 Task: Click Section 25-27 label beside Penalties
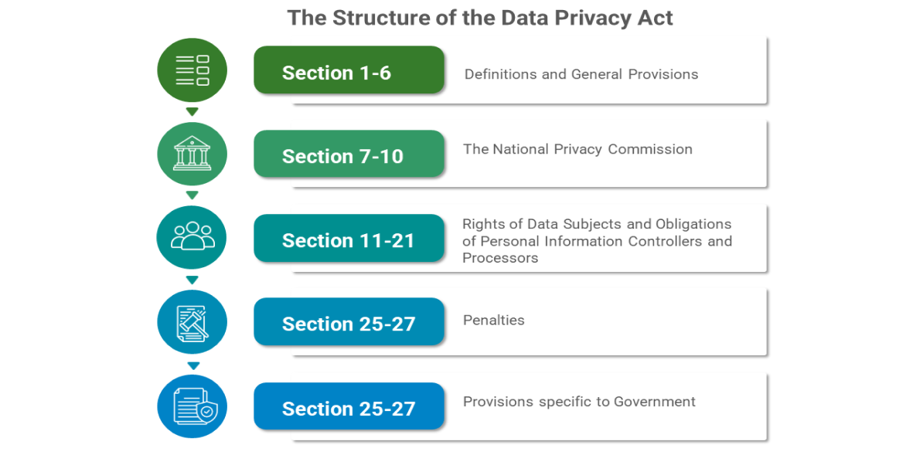coord(349,322)
